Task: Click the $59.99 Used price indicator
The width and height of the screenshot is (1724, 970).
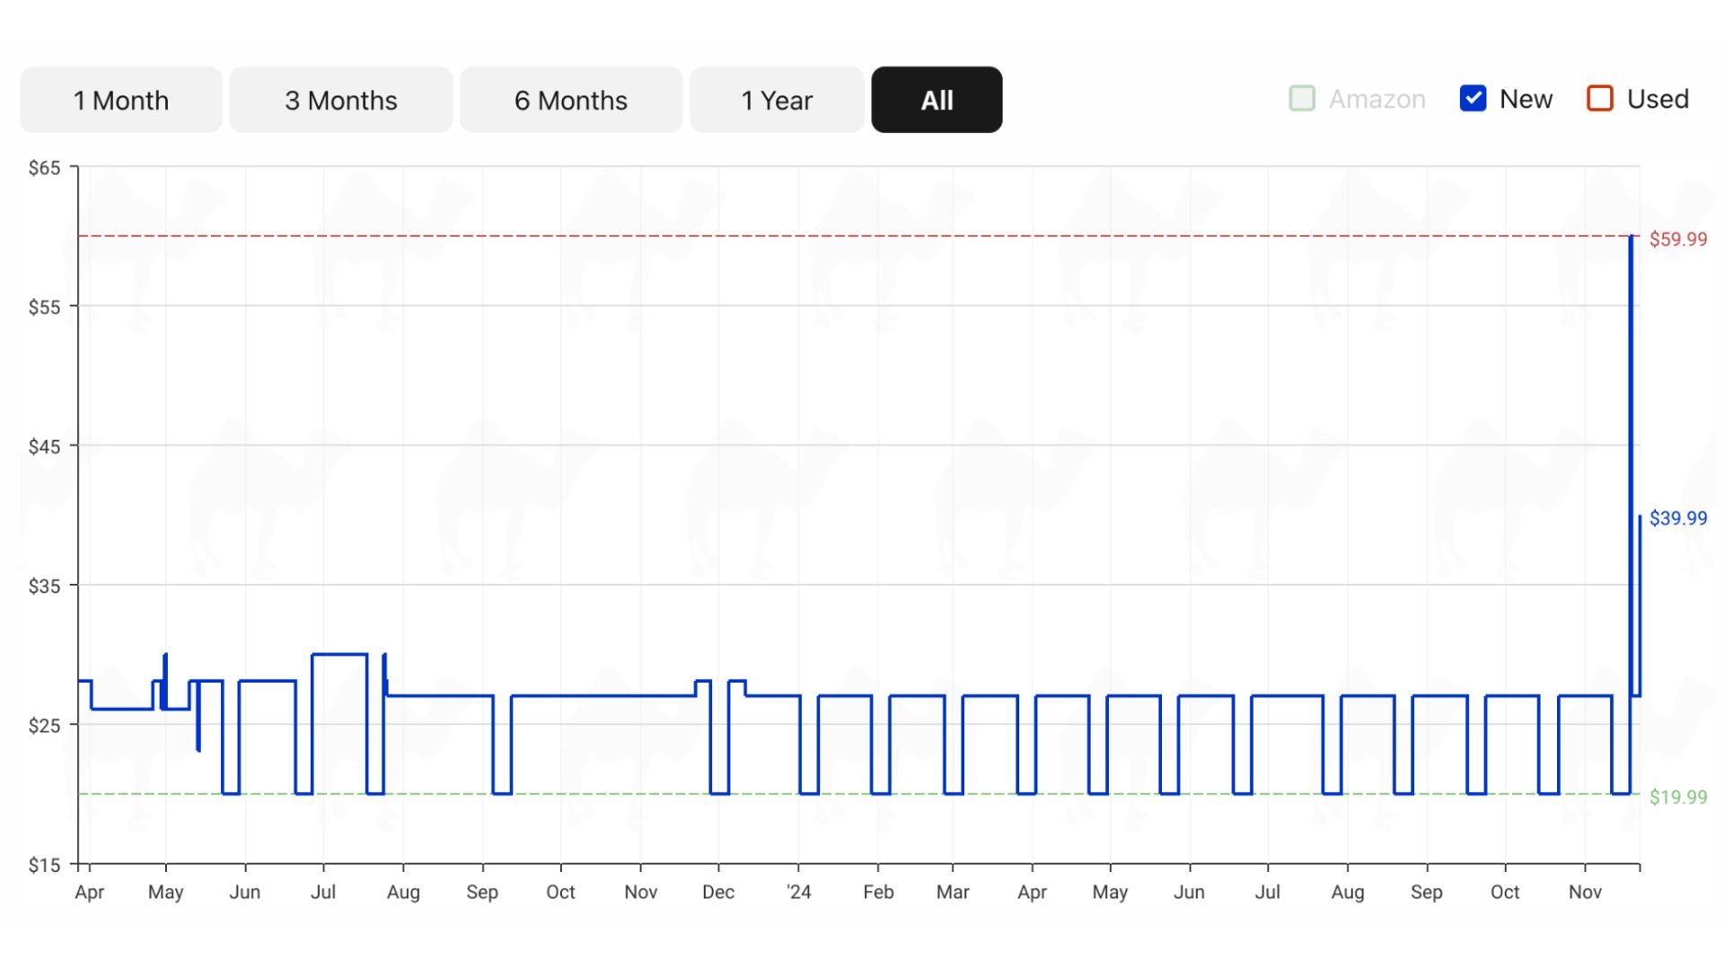Action: pos(1676,237)
